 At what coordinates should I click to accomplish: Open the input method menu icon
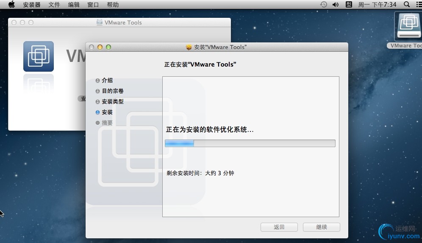coord(349,5)
